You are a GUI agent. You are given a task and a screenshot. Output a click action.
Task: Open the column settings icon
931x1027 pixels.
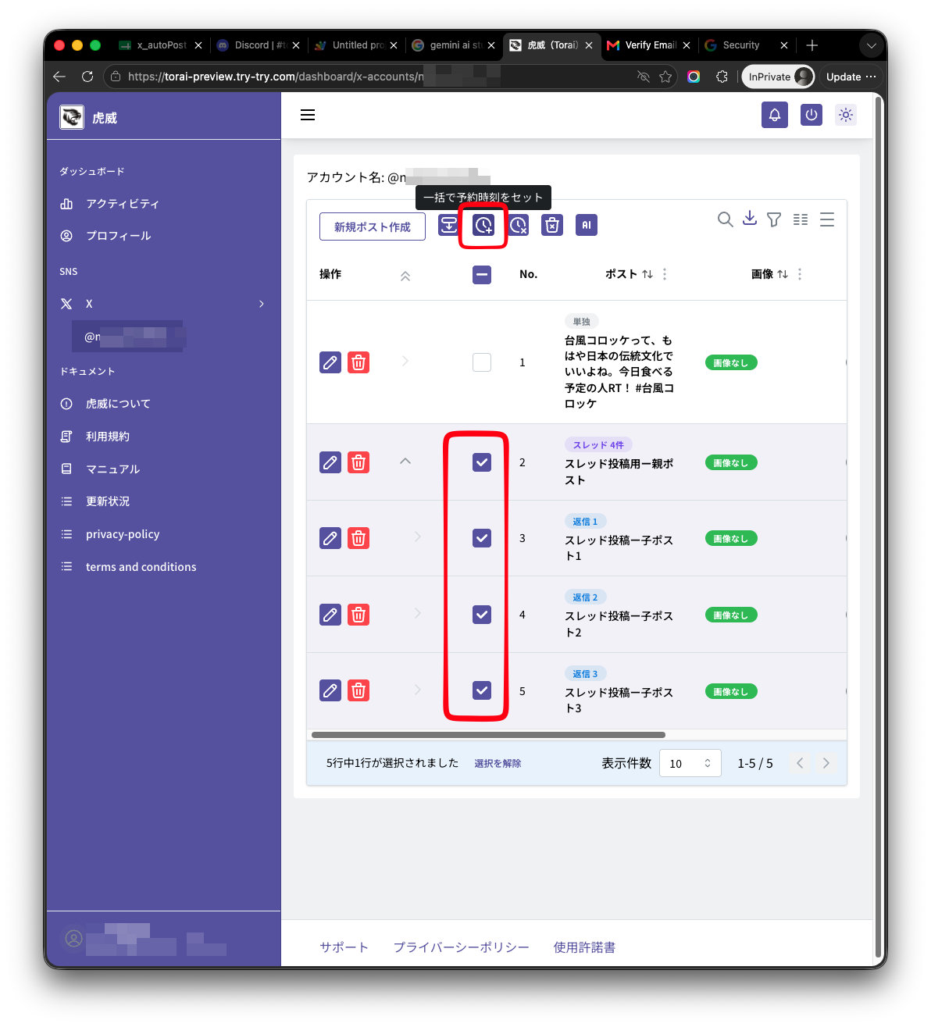click(x=801, y=219)
